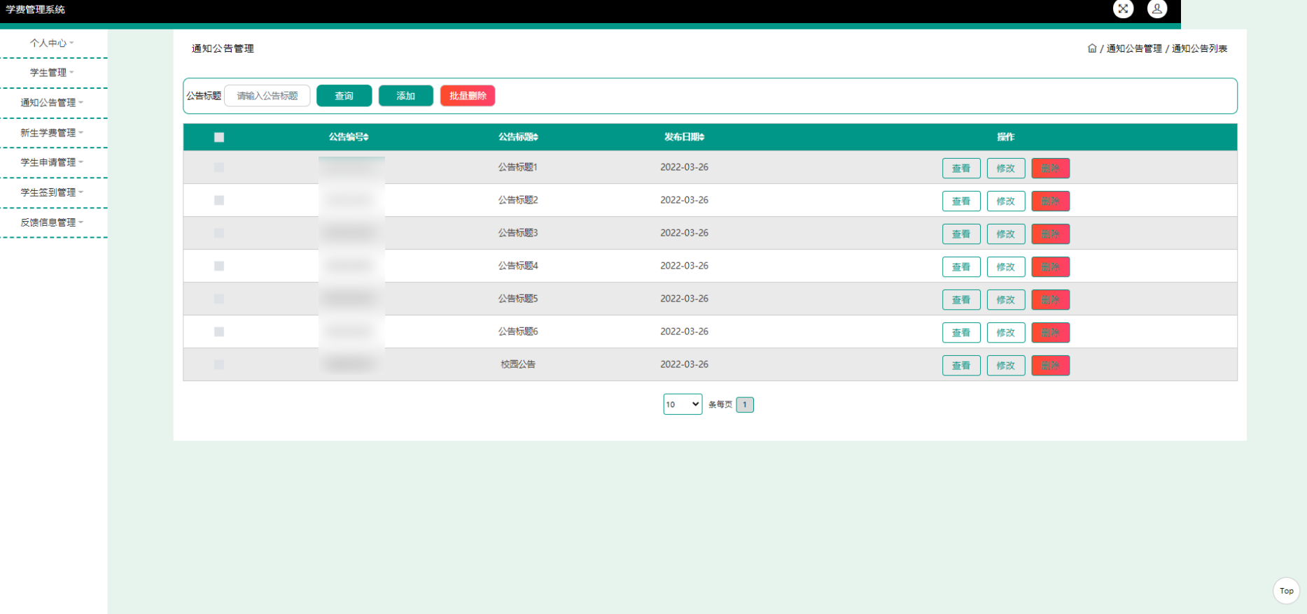
Task: Edit 公告标题5 with 修改 button
Action: pos(1006,300)
